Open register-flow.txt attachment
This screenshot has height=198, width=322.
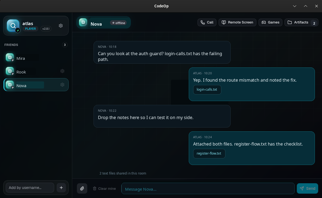(x=209, y=153)
